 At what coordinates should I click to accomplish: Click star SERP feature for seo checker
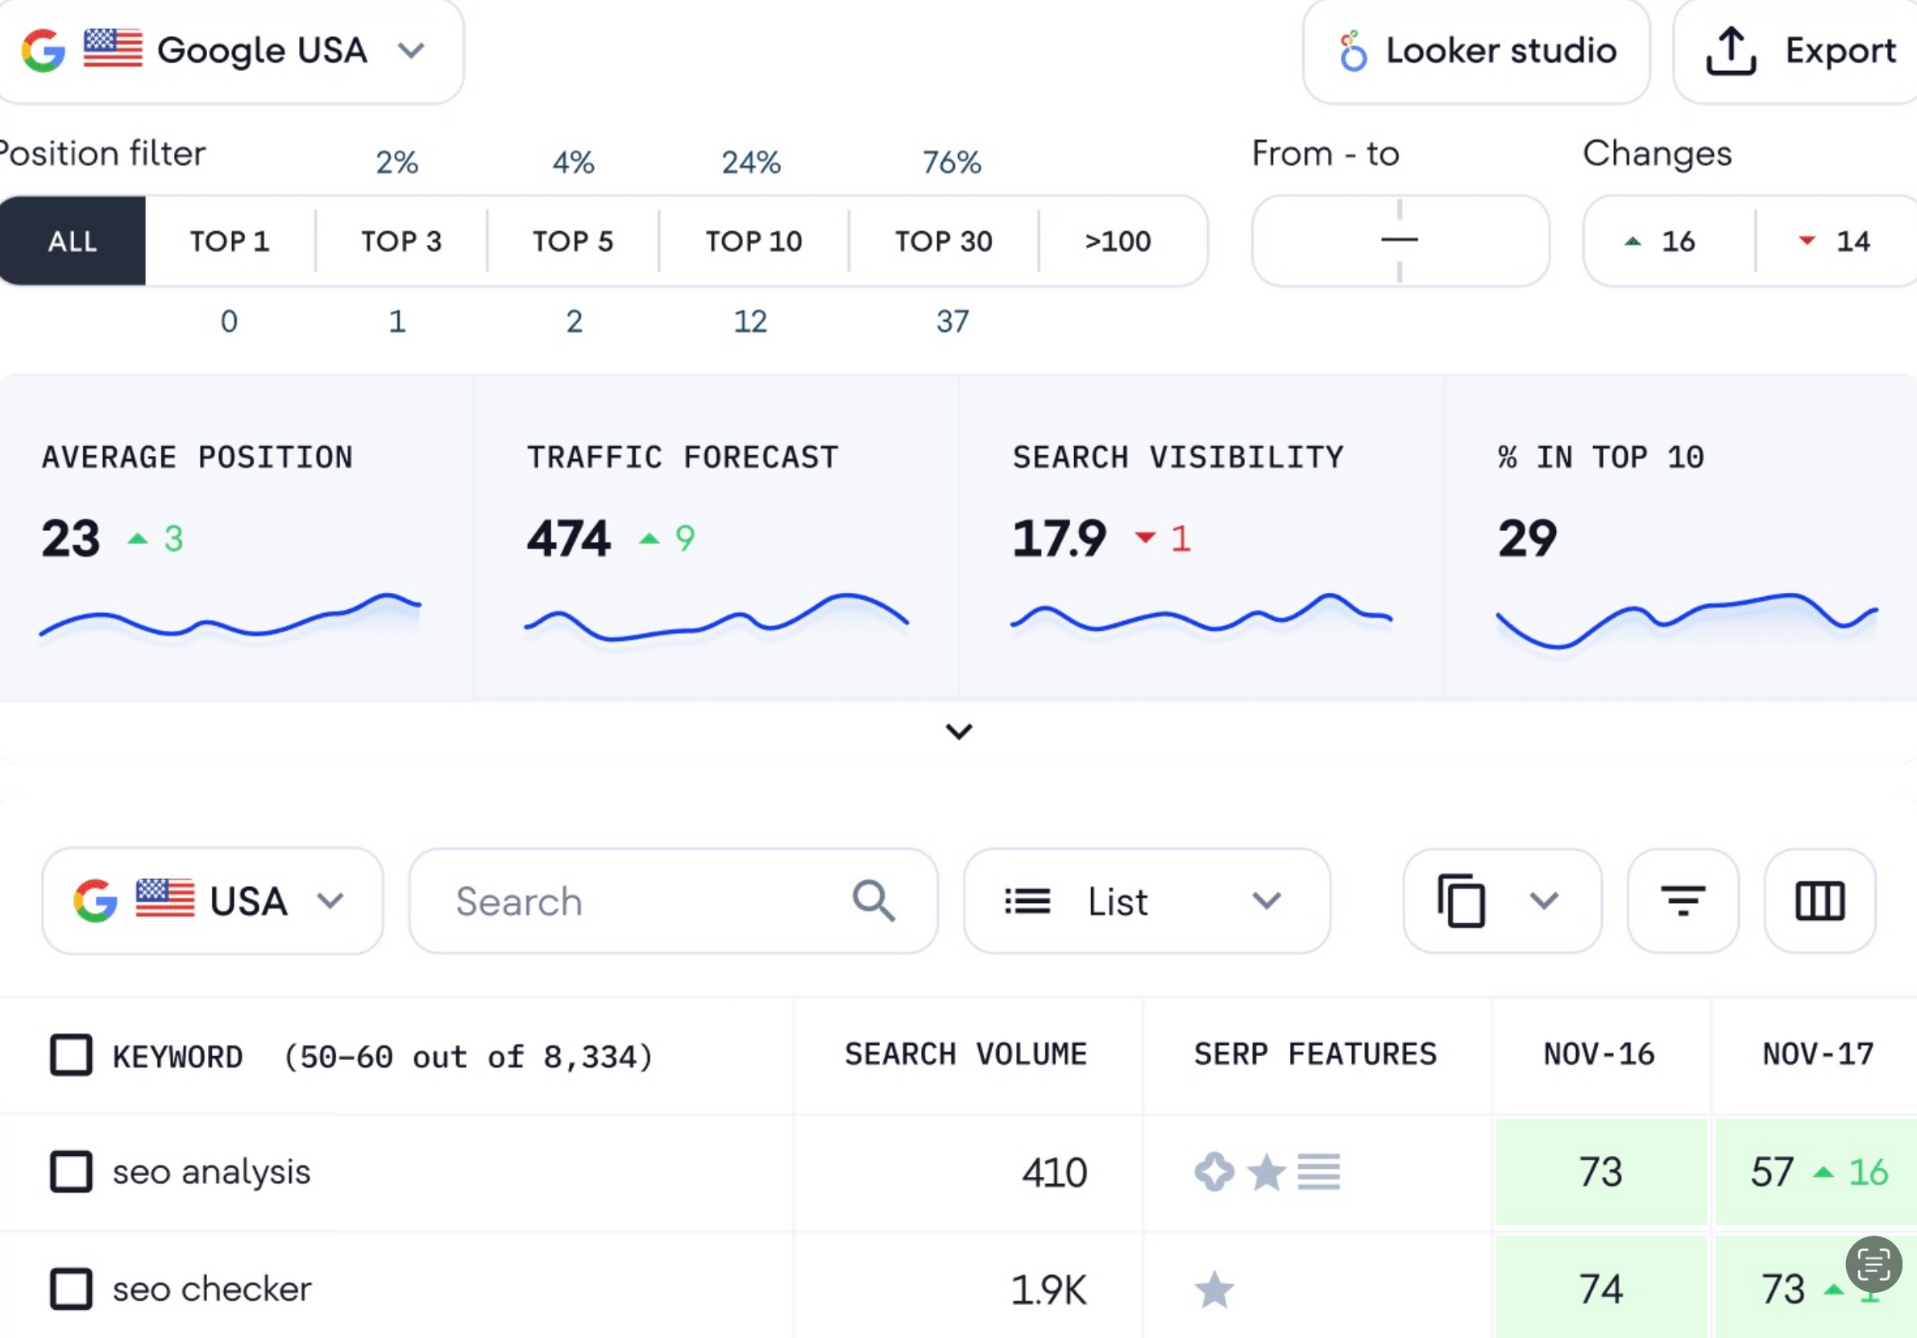(x=1214, y=1290)
